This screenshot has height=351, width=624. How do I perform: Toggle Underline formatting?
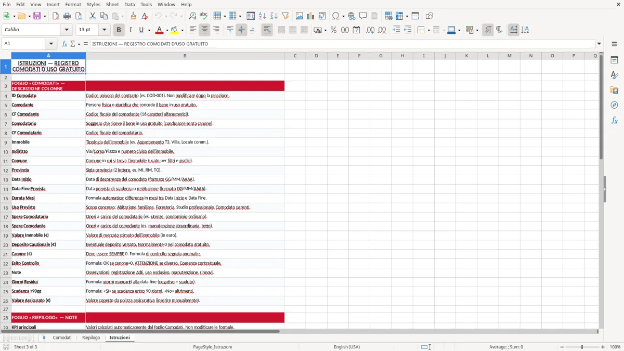(141, 30)
